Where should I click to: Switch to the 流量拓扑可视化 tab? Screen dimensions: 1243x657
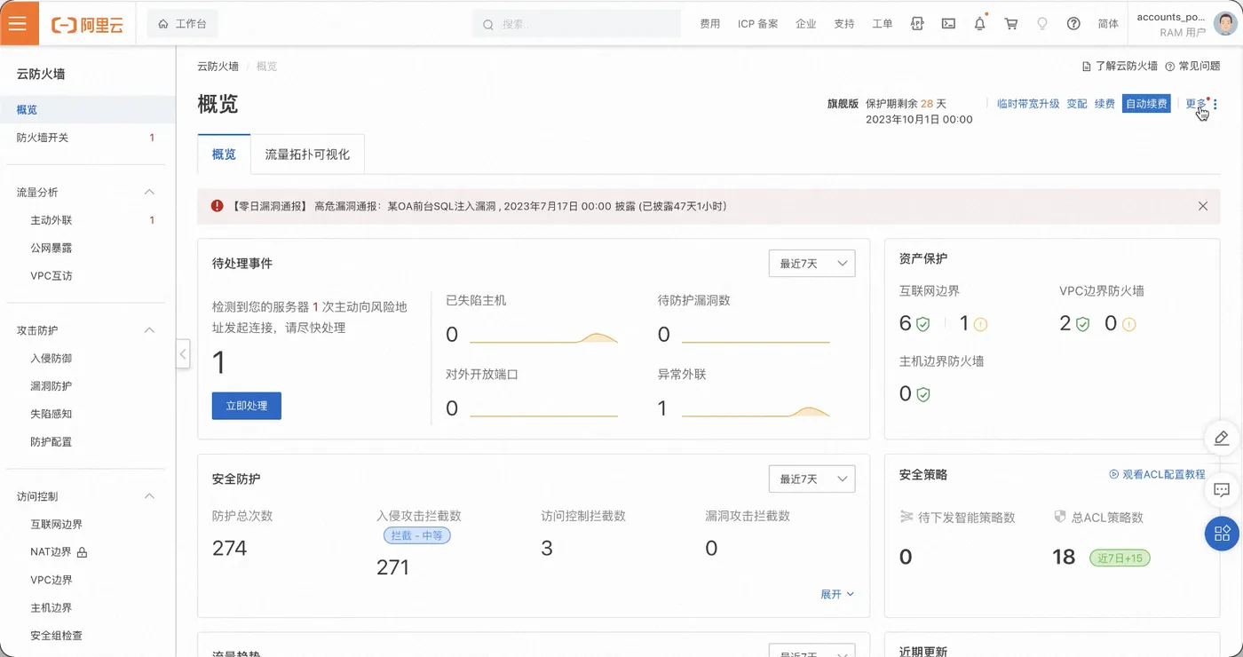(307, 154)
